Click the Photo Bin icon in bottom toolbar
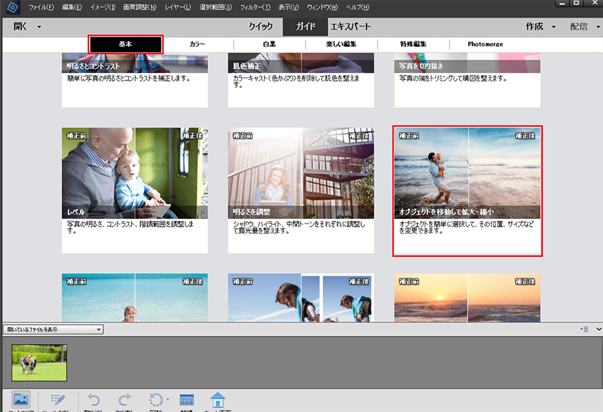The height and width of the screenshot is (412, 603). click(x=21, y=400)
